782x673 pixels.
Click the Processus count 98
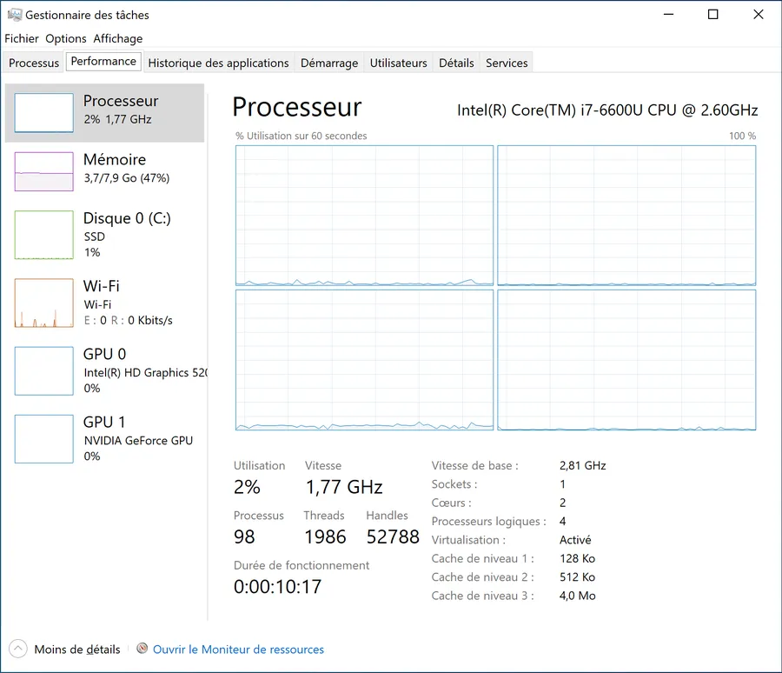pos(244,536)
